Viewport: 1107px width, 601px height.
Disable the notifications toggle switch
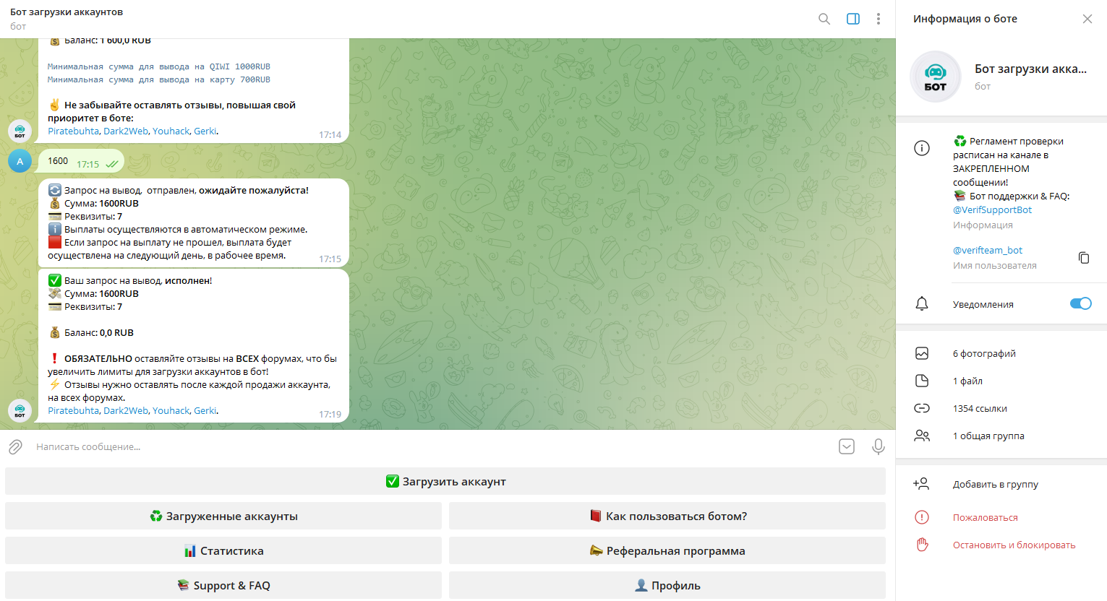1080,303
